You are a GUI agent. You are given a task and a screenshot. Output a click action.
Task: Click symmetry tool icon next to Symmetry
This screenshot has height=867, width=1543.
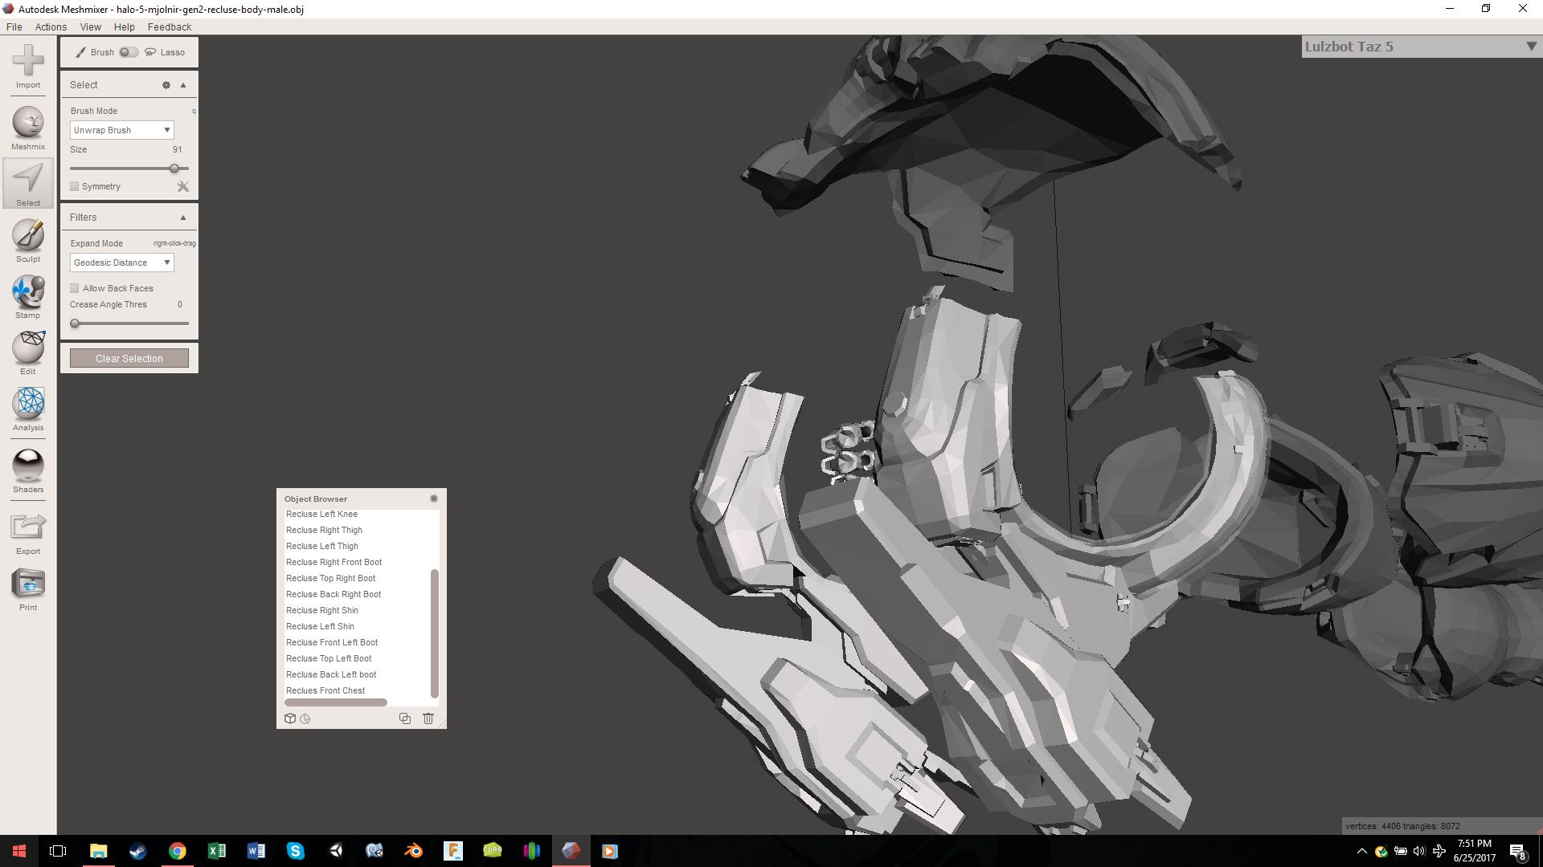(x=183, y=186)
